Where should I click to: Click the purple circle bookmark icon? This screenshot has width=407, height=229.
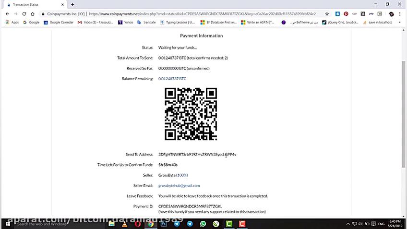[x=284, y=23]
